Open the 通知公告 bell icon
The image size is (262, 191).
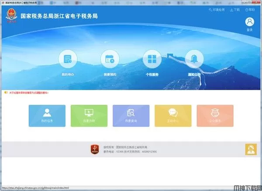(x=194, y=59)
